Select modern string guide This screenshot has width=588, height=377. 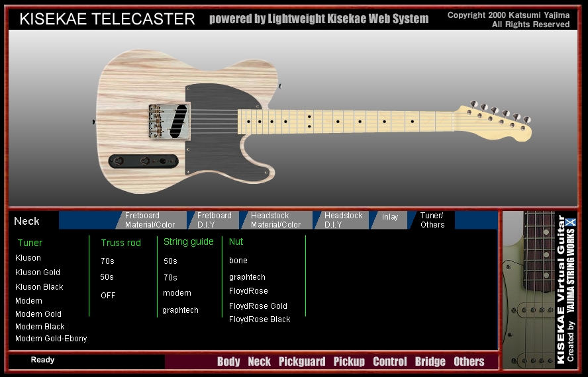(177, 293)
